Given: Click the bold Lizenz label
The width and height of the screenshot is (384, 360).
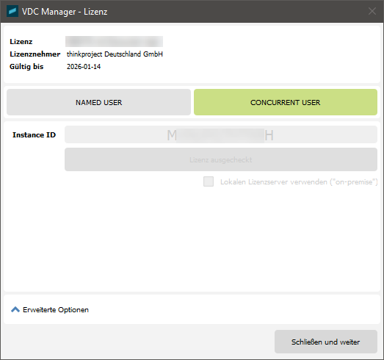Looking at the screenshot, I should (21, 42).
